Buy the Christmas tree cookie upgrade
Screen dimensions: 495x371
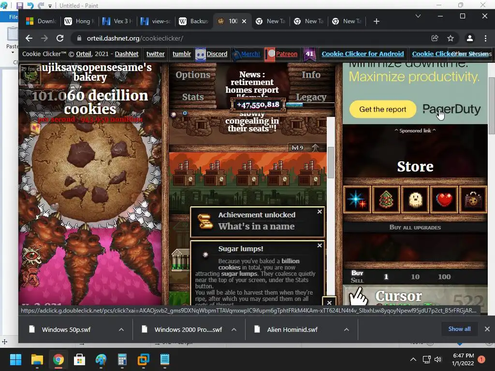[386, 200]
